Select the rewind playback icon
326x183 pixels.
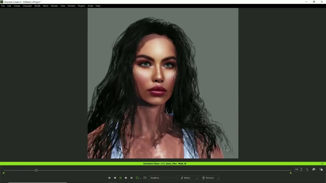coord(115,178)
